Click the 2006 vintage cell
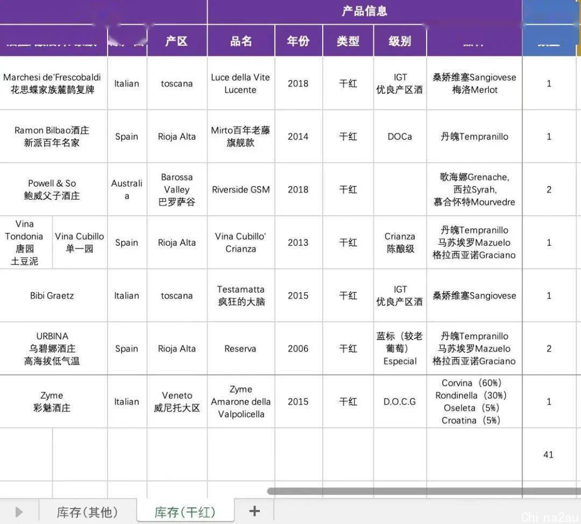 298,348
